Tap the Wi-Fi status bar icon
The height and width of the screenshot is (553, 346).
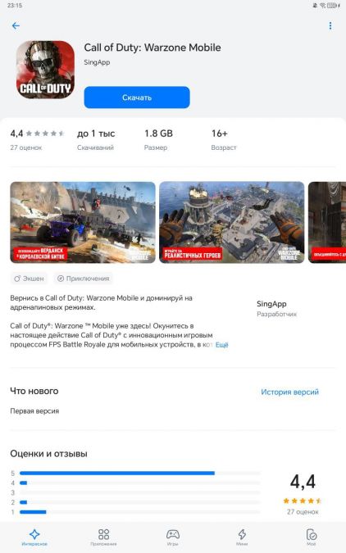point(323,5)
